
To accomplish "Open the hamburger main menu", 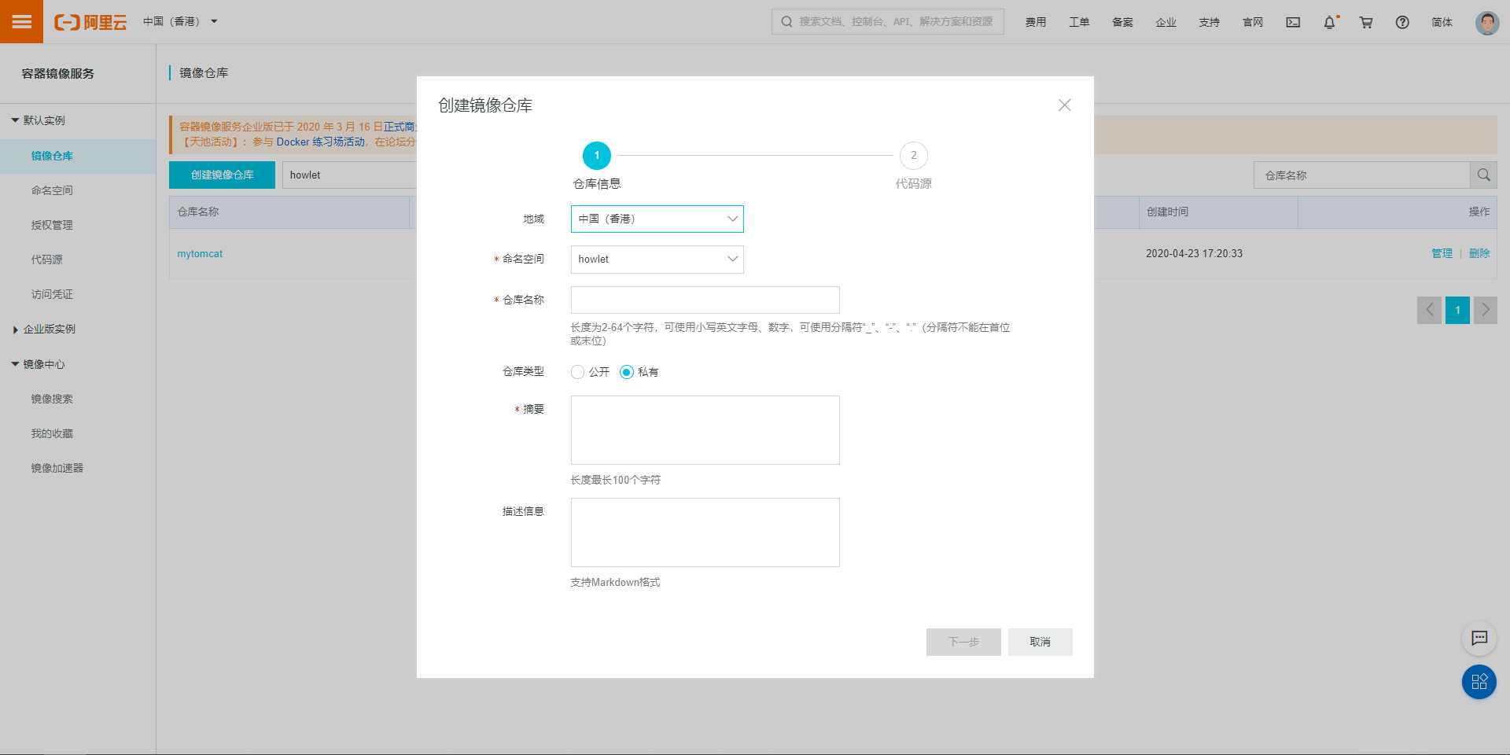I will pos(21,21).
